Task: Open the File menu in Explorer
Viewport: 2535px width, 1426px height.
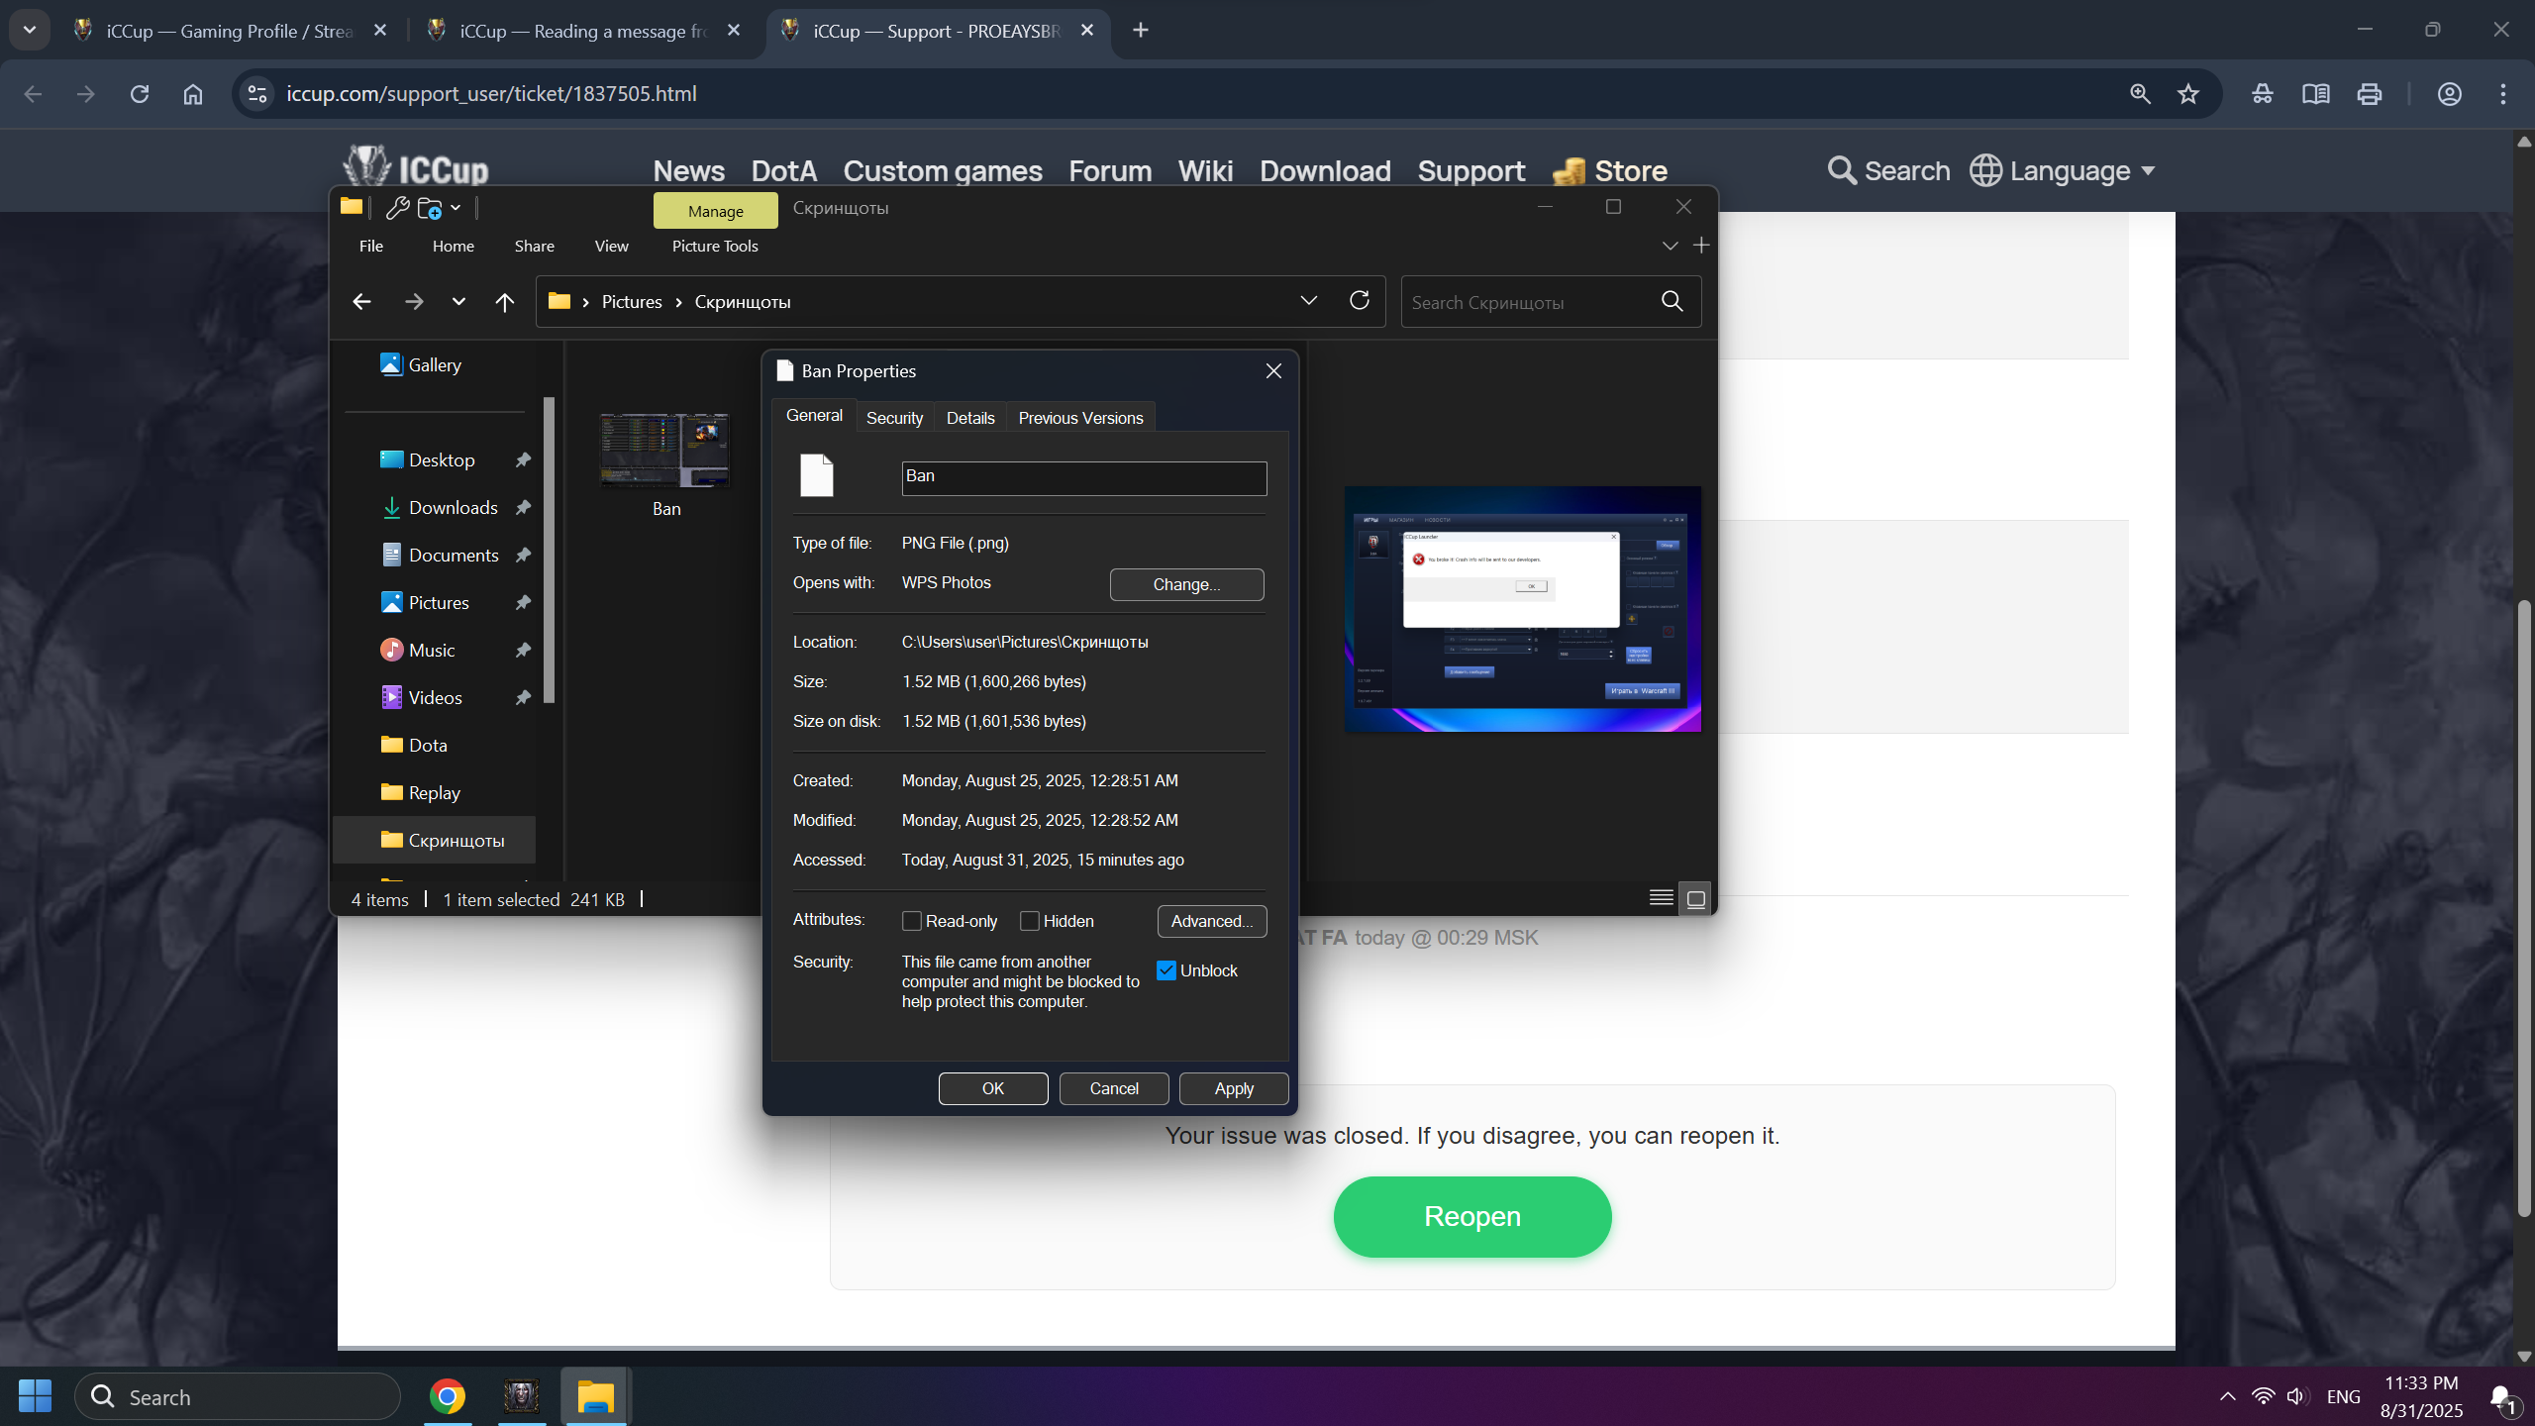Action: [x=371, y=247]
